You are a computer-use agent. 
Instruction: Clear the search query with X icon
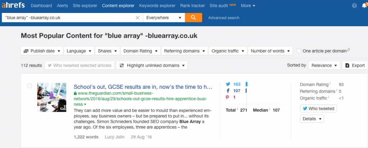[x=138, y=18]
